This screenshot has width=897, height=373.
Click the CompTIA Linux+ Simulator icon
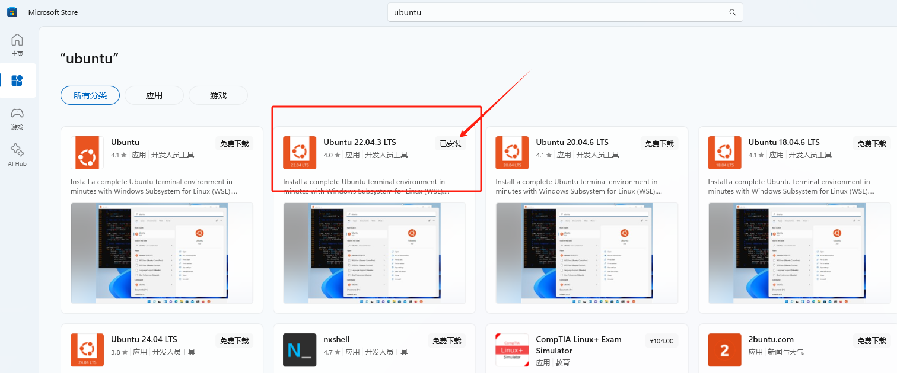[x=512, y=350]
